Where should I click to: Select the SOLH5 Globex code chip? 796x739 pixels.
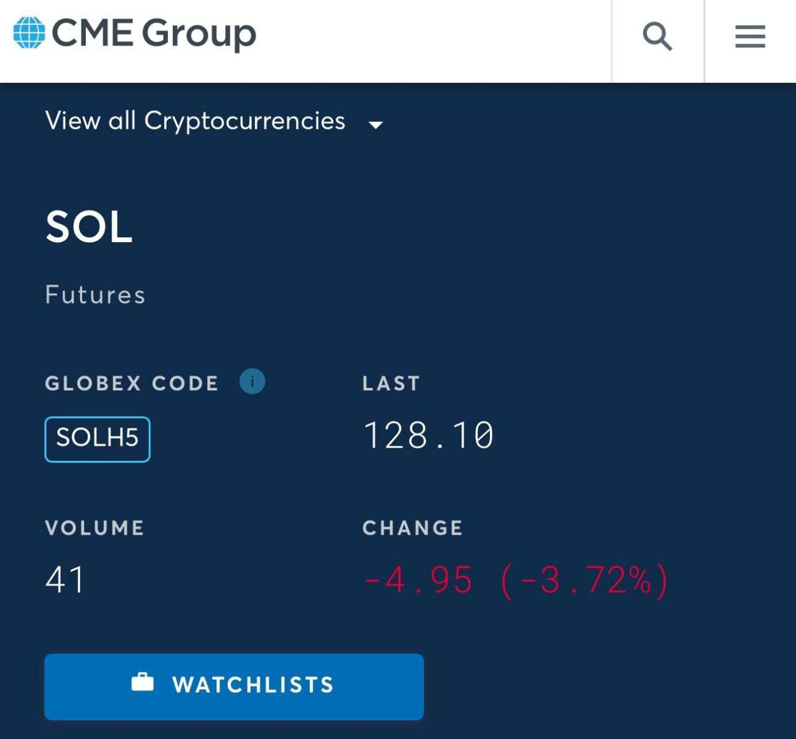(x=98, y=439)
